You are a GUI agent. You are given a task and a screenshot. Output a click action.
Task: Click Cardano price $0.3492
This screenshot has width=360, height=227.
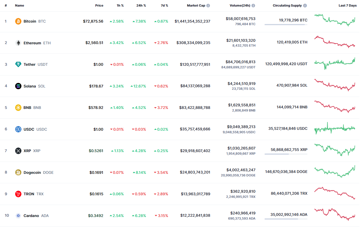click(96, 216)
